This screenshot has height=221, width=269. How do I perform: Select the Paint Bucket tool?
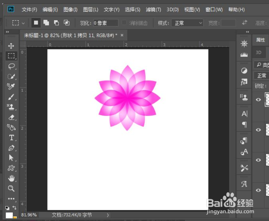[11, 128]
